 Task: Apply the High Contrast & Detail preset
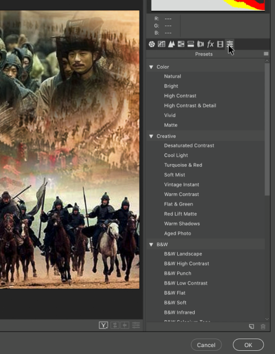190,106
